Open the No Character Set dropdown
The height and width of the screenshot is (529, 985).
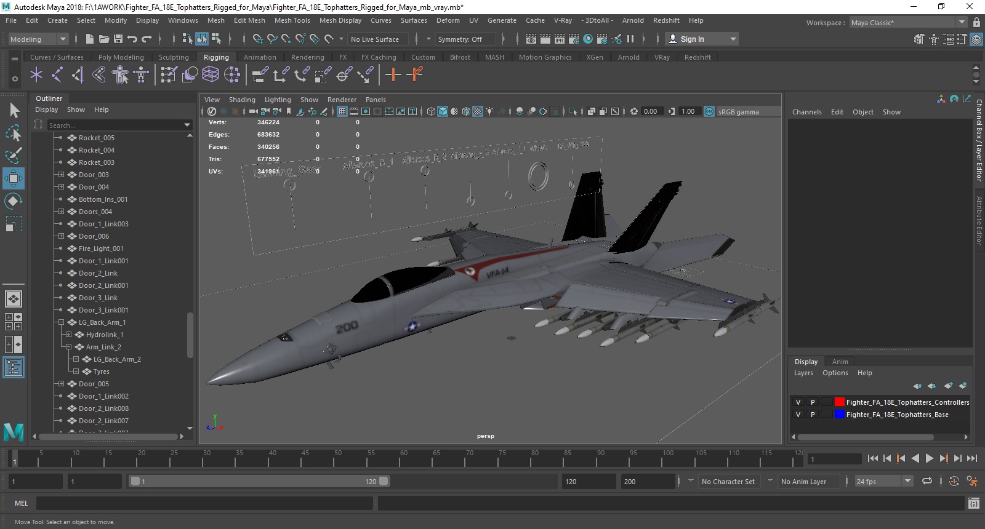pyautogui.click(x=729, y=482)
